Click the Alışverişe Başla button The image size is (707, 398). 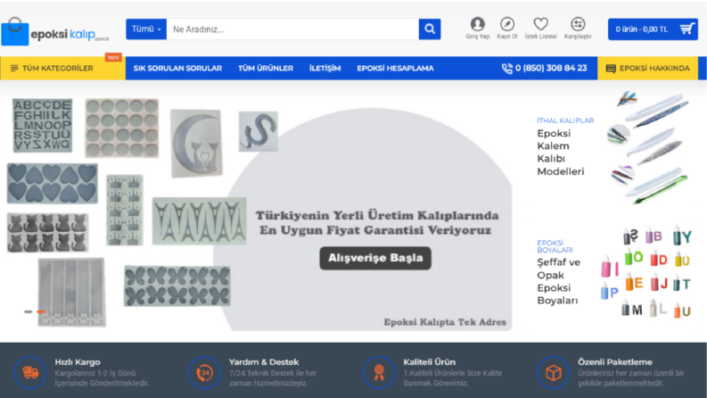point(375,258)
